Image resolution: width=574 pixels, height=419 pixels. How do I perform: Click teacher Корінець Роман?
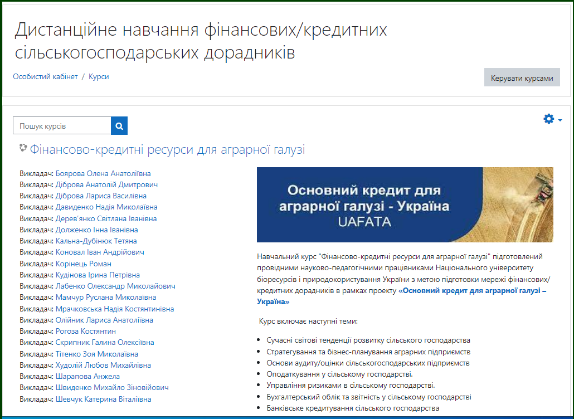click(84, 264)
